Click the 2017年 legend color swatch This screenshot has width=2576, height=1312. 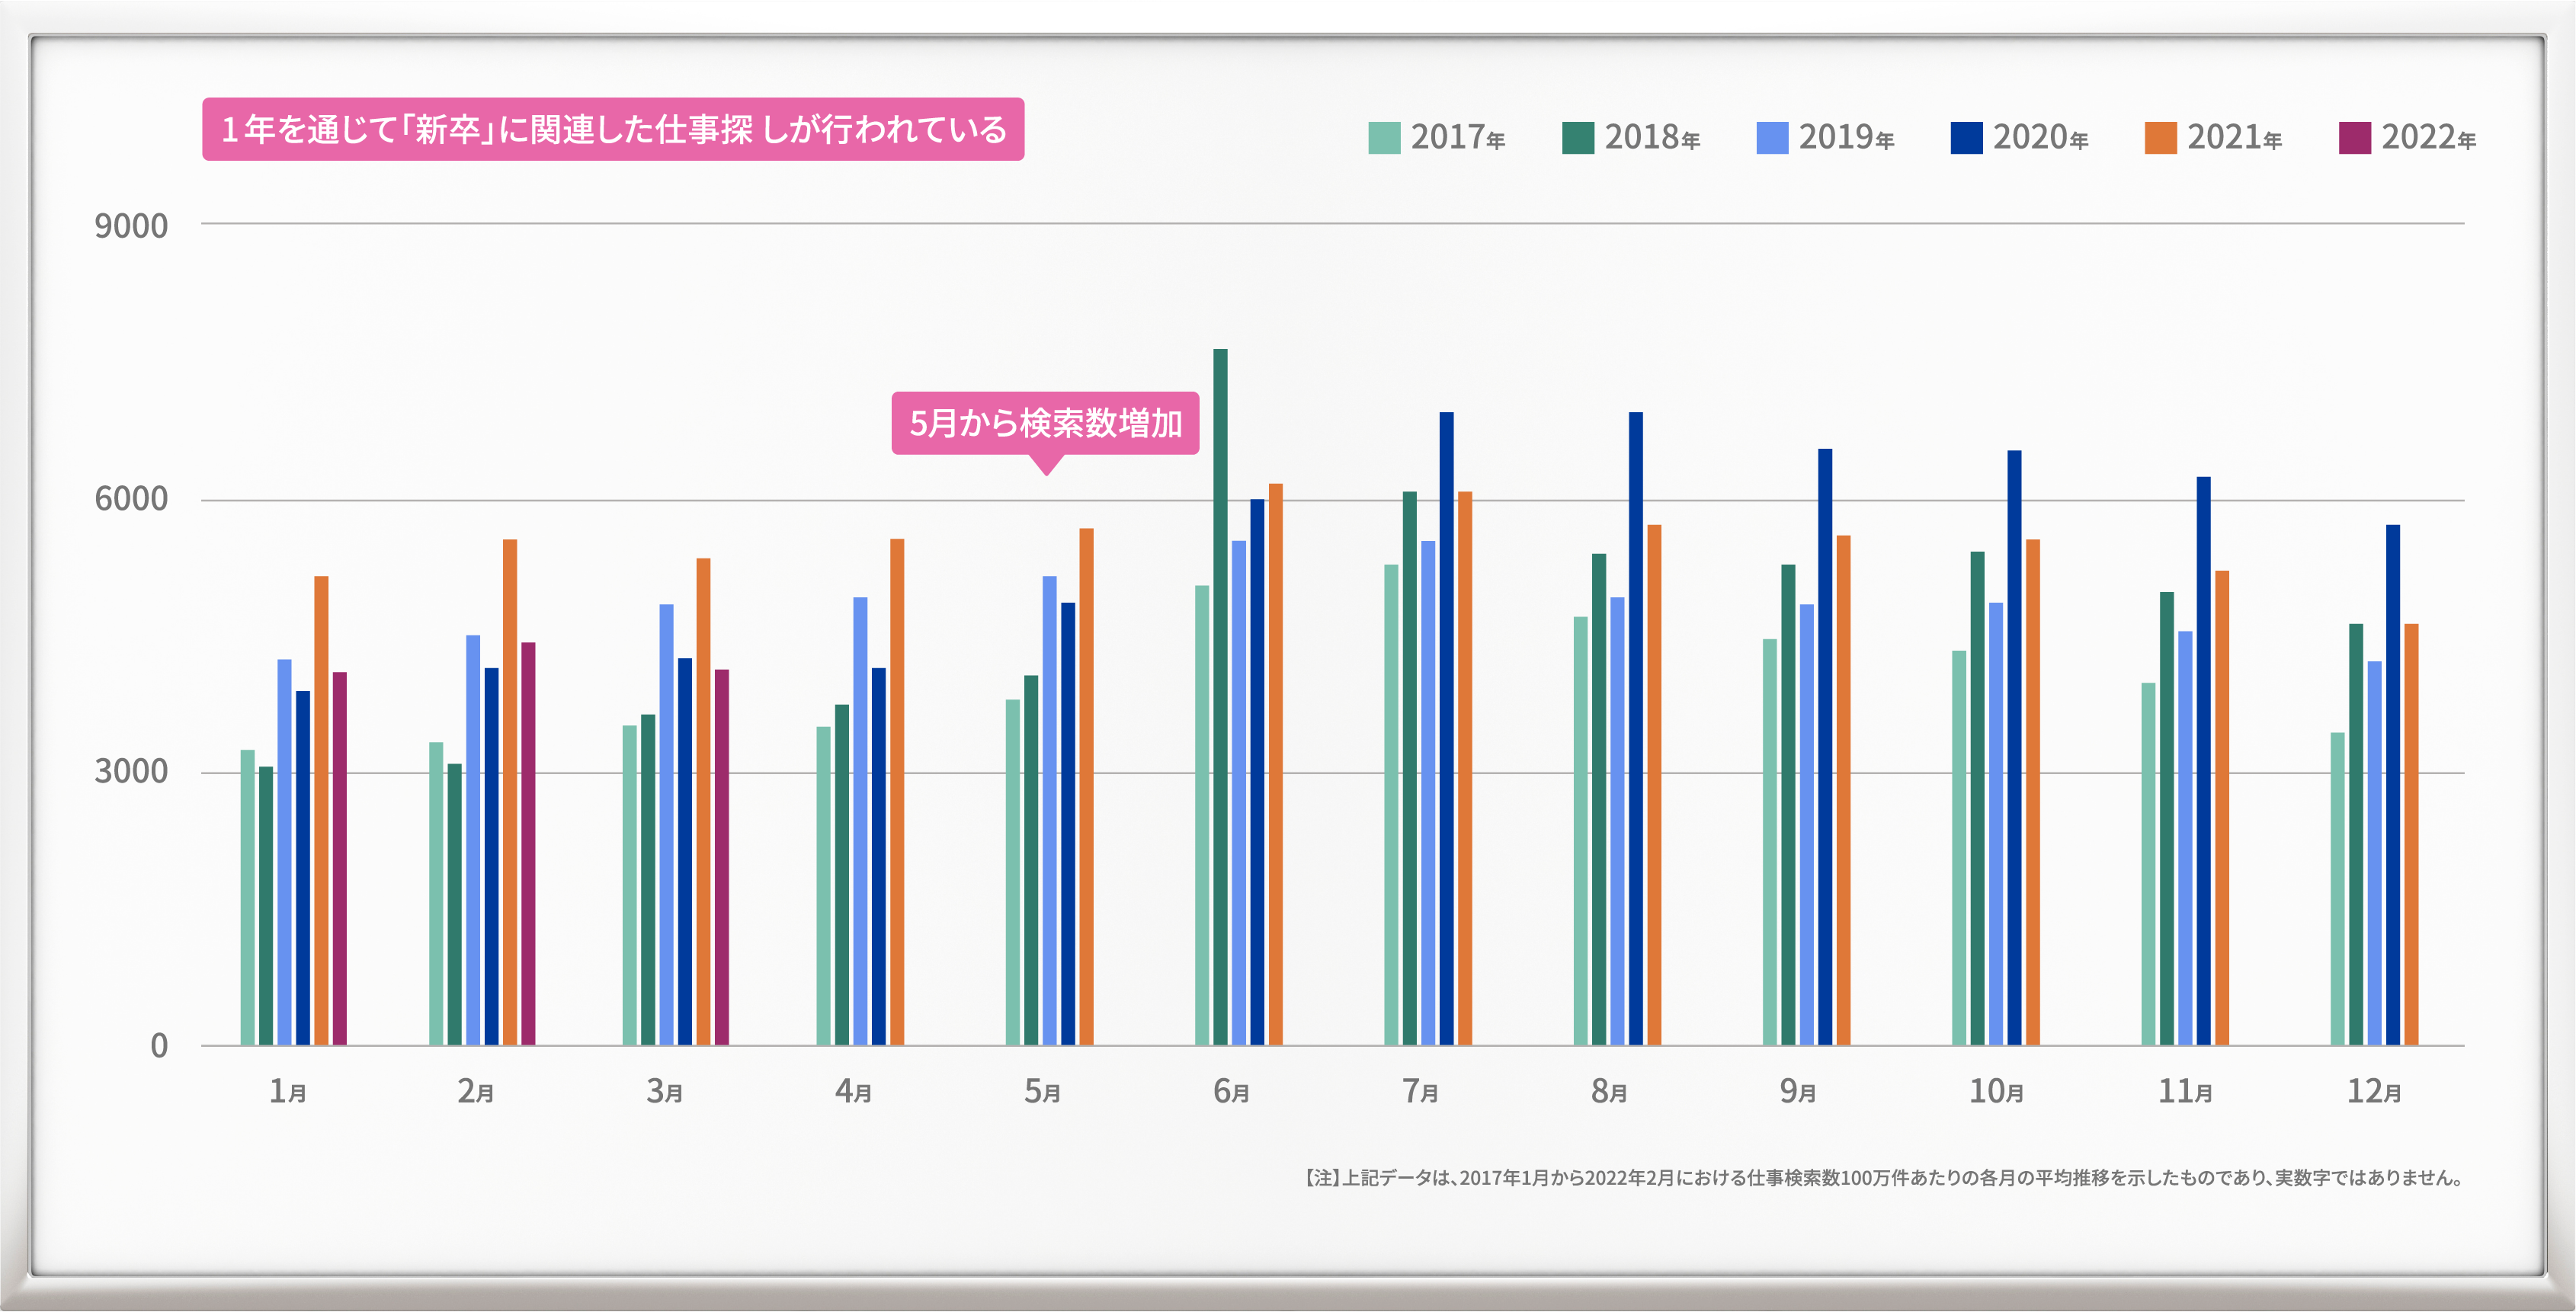click(1384, 137)
